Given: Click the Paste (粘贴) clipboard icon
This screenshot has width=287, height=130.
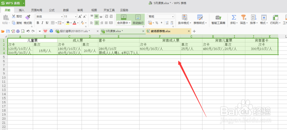Looking at the screenshot, I should coord(6,18).
